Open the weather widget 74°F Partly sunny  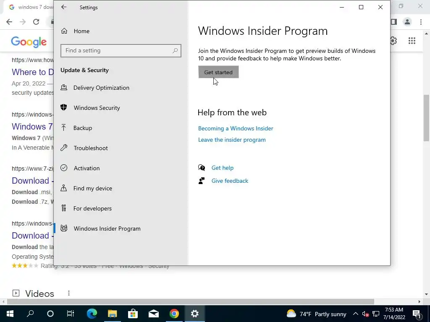pos(316,314)
